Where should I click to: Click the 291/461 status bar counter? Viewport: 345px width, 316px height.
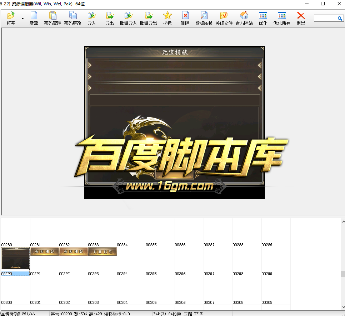(x=29, y=314)
